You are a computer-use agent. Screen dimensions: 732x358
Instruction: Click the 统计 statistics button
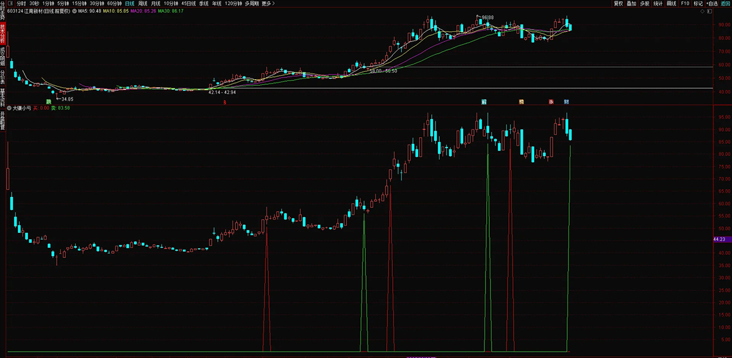coord(658,3)
